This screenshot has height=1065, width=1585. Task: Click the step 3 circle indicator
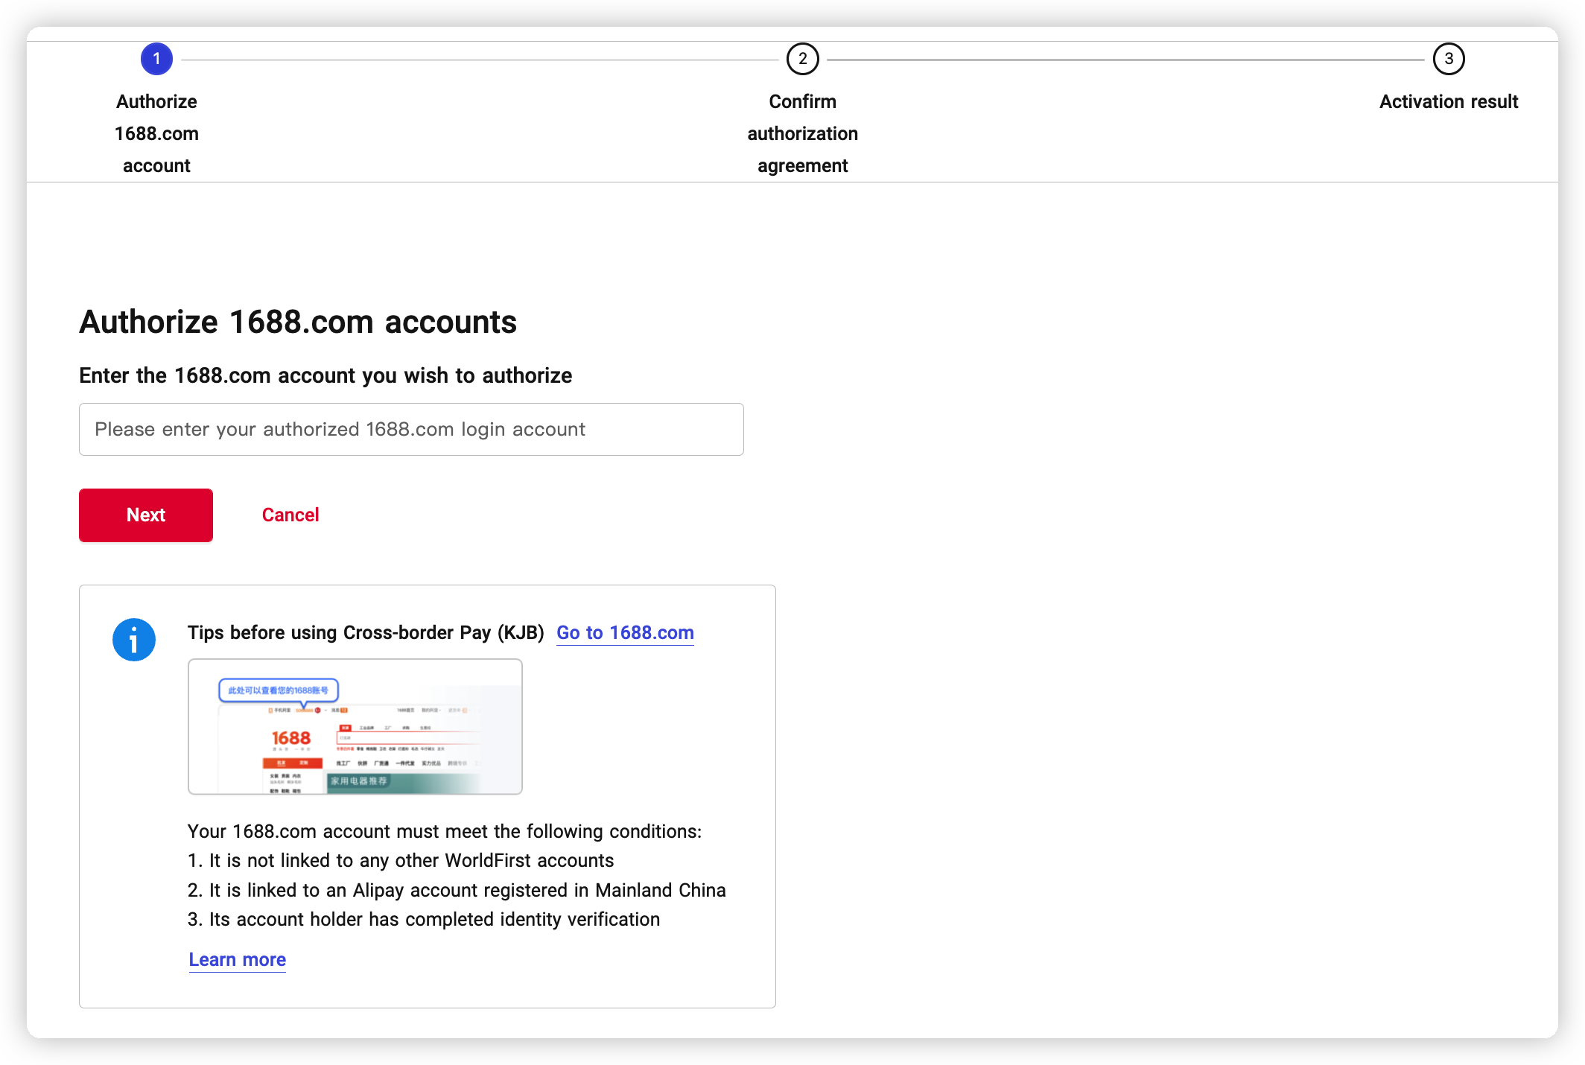click(1448, 59)
